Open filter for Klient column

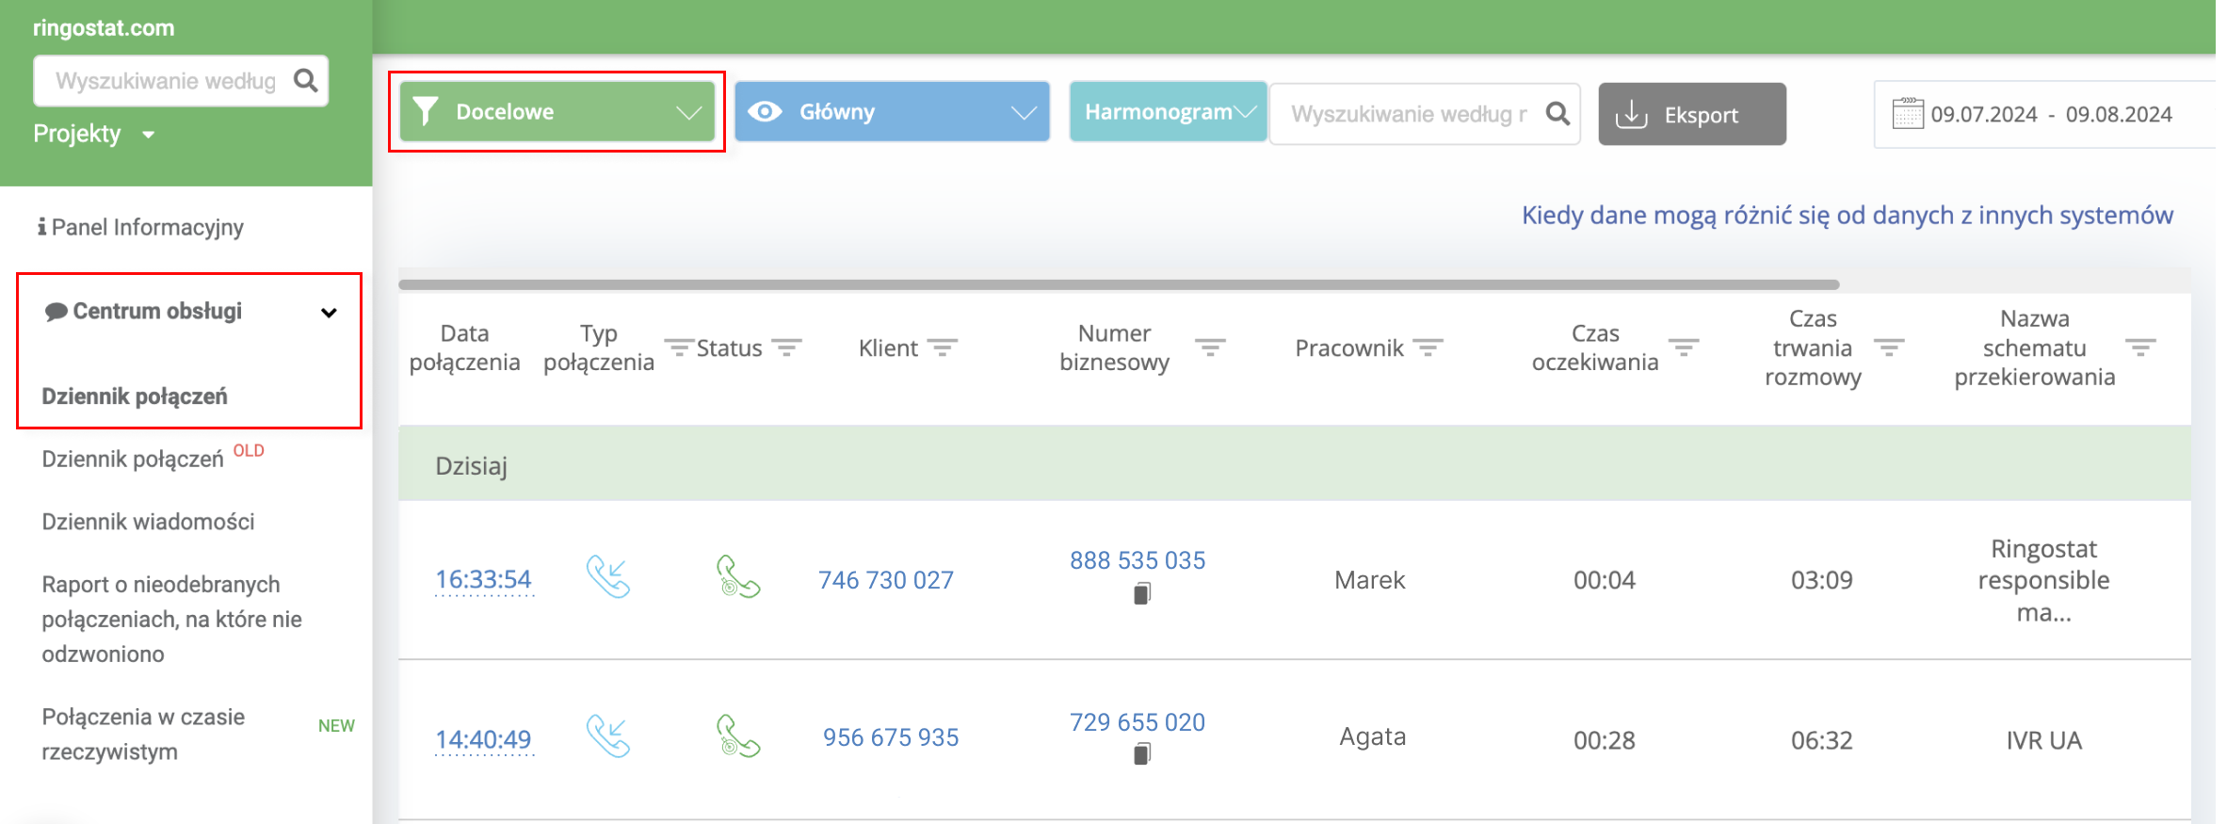pyautogui.click(x=942, y=347)
